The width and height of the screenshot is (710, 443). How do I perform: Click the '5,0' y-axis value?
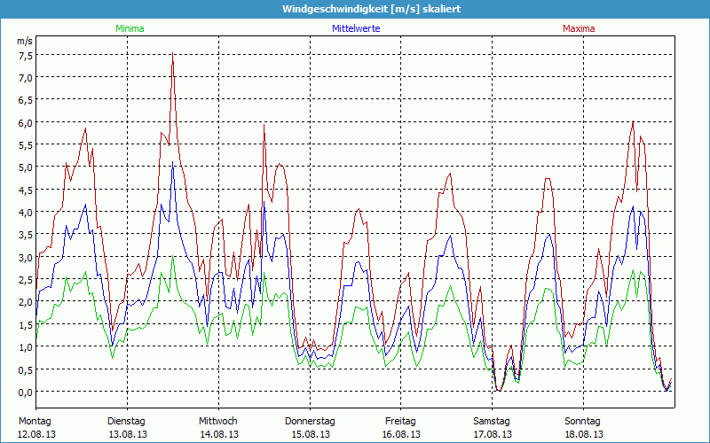pos(26,167)
